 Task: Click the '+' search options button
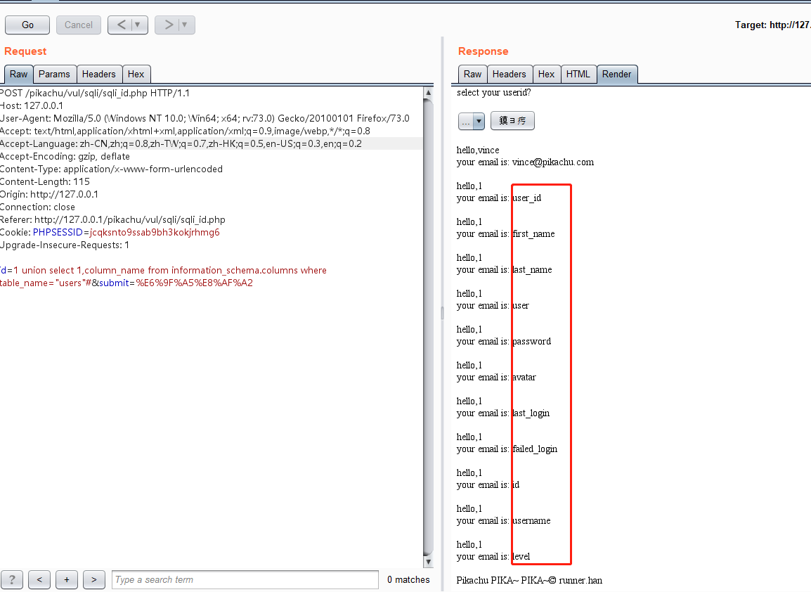67,579
